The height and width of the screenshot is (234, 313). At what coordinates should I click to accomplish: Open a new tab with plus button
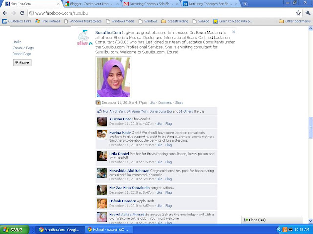tap(245, 4)
